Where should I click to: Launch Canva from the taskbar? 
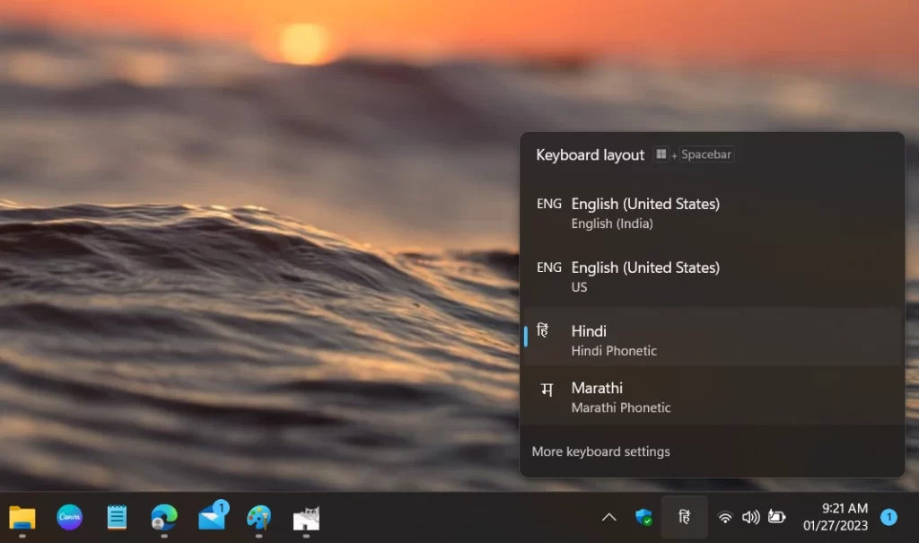69,517
